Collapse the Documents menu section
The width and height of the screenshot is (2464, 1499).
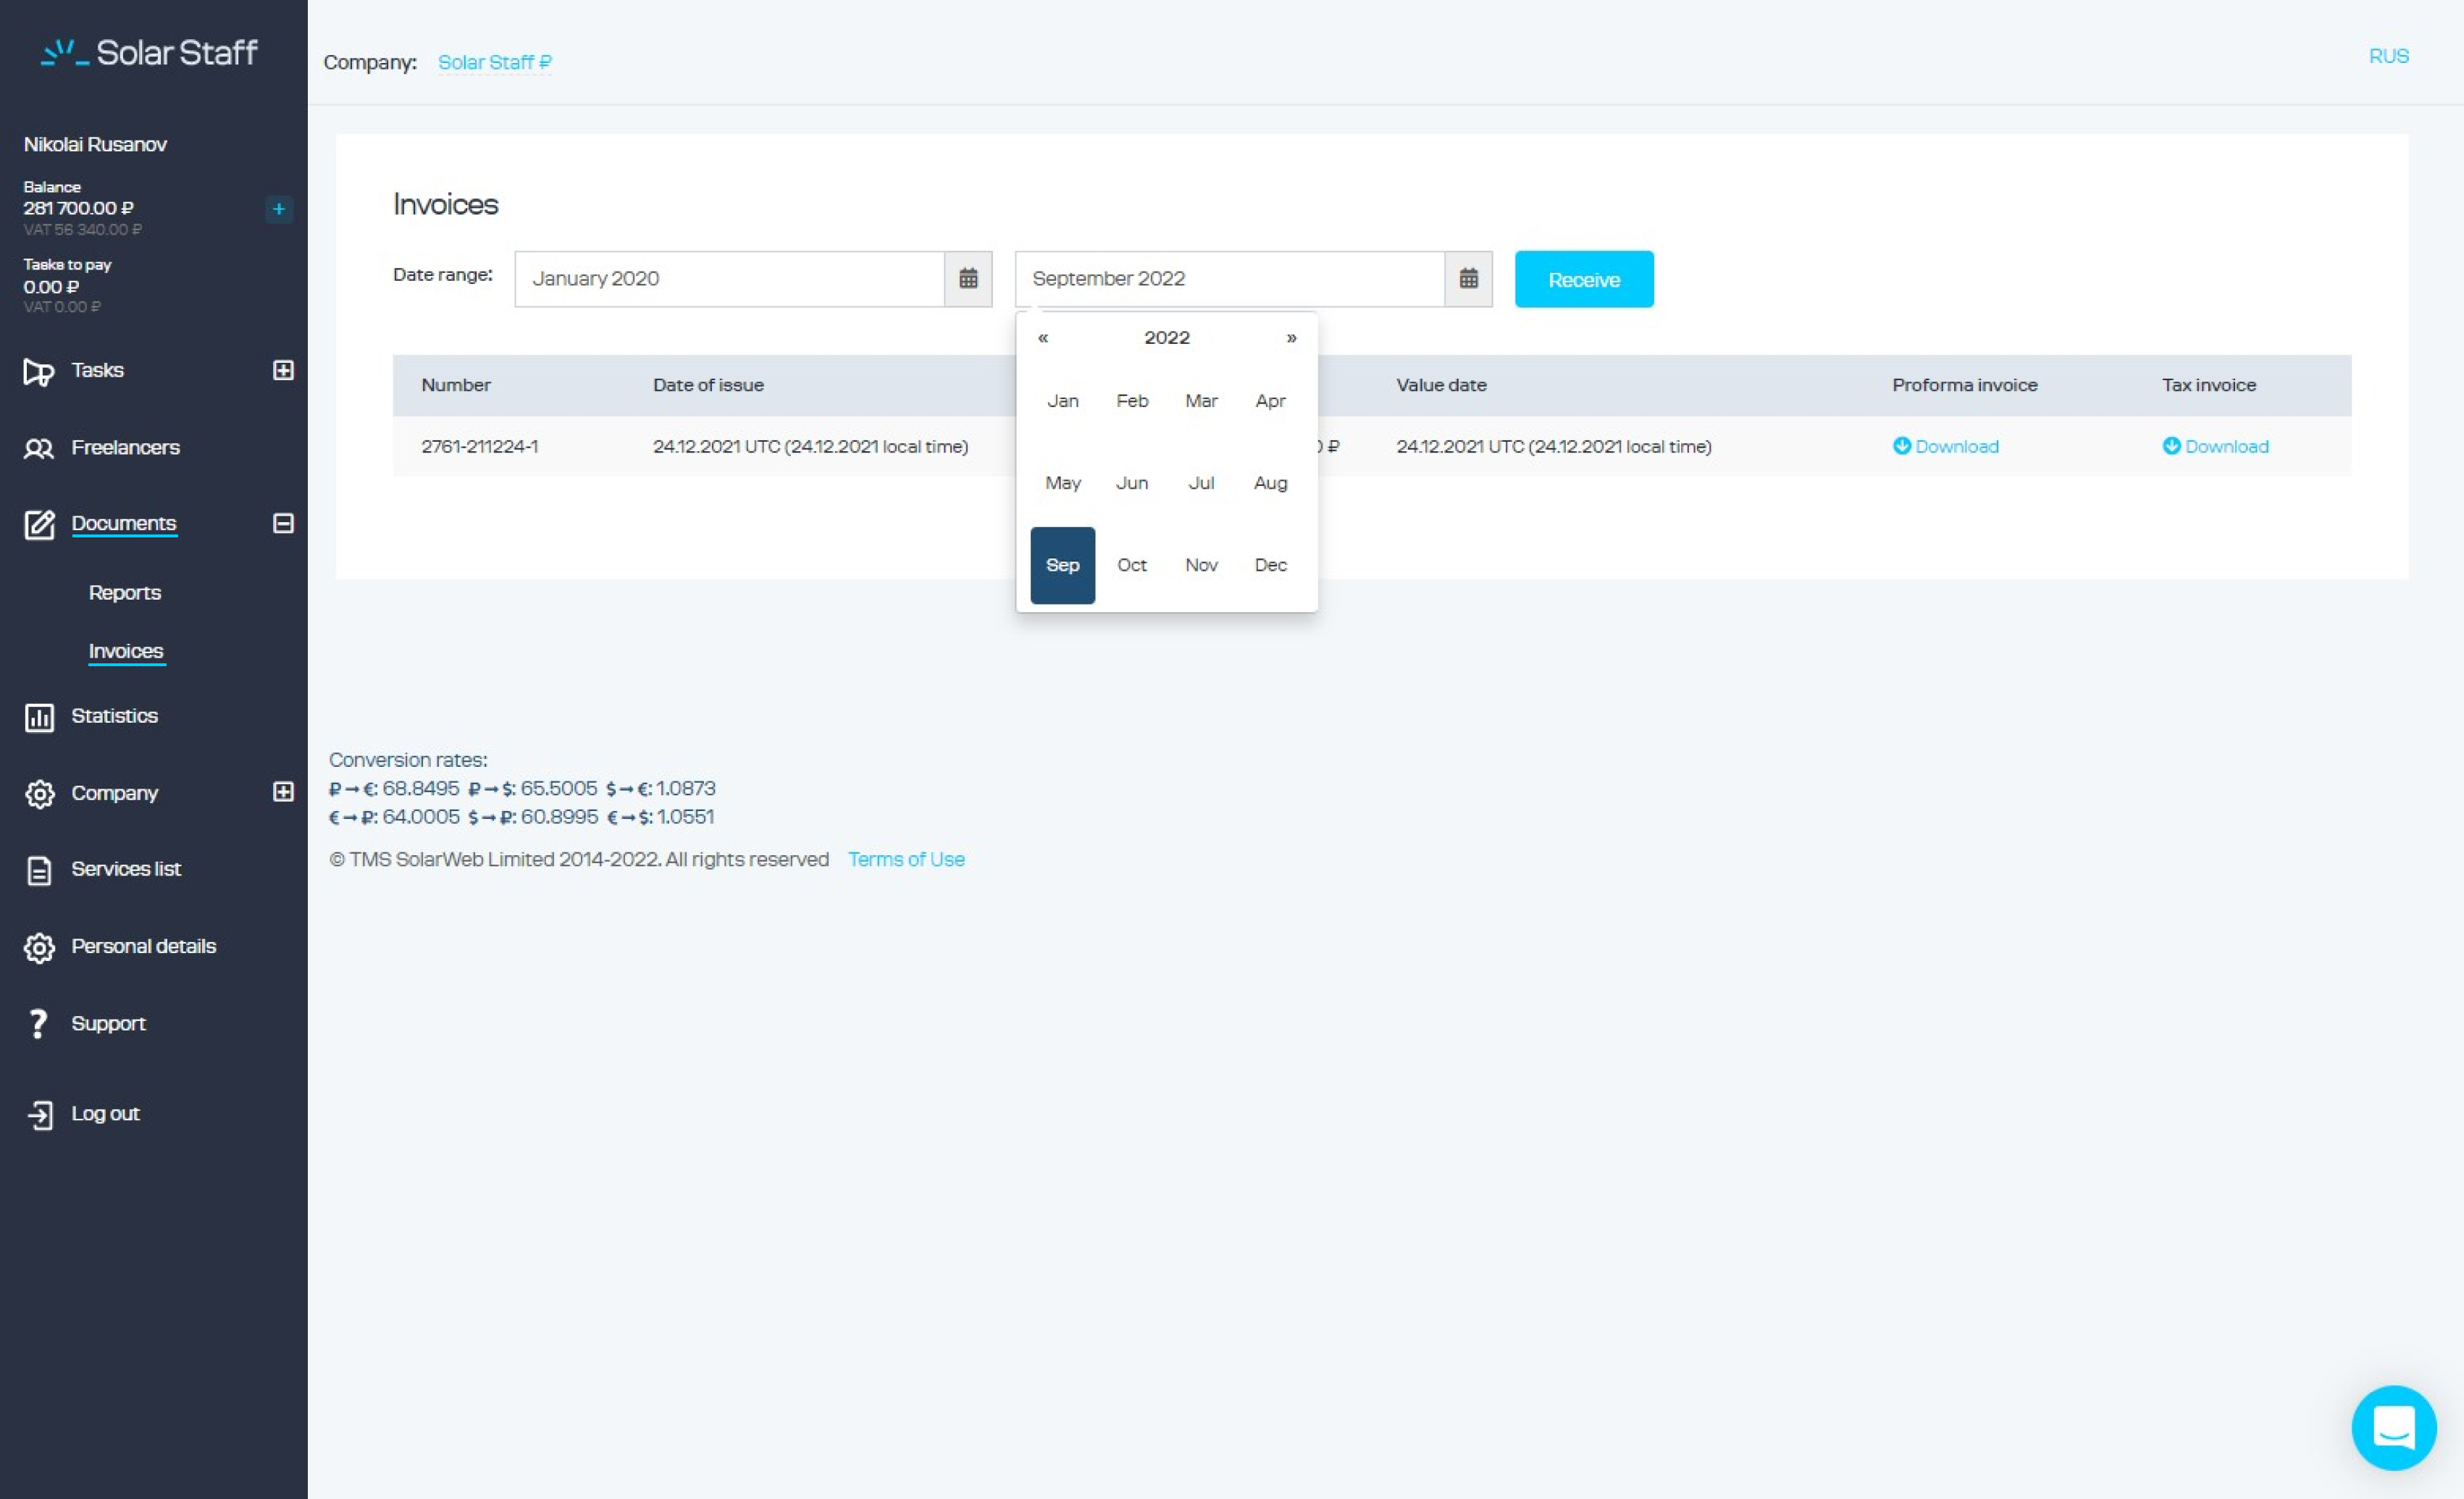pos(283,523)
